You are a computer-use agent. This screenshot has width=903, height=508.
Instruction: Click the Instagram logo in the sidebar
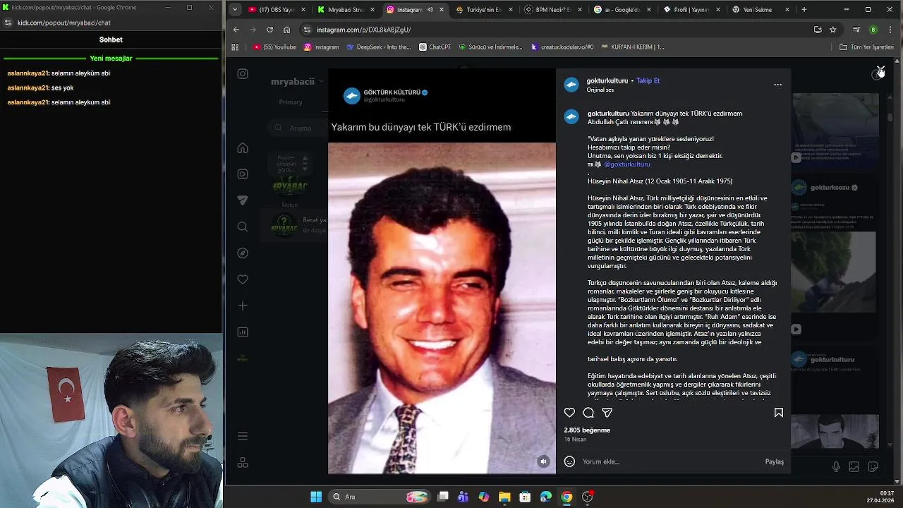(243, 74)
